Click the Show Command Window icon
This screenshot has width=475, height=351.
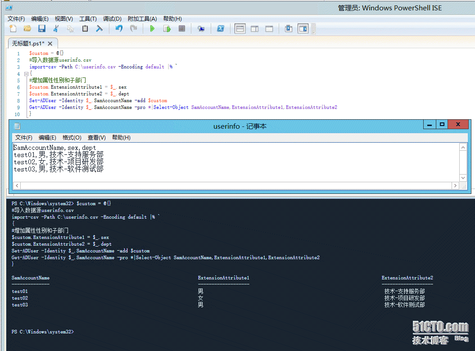[x=289, y=28]
